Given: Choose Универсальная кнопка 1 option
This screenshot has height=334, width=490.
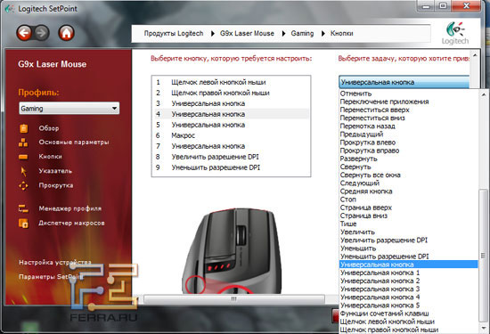Looking at the screenshot, I should (409, 273).
